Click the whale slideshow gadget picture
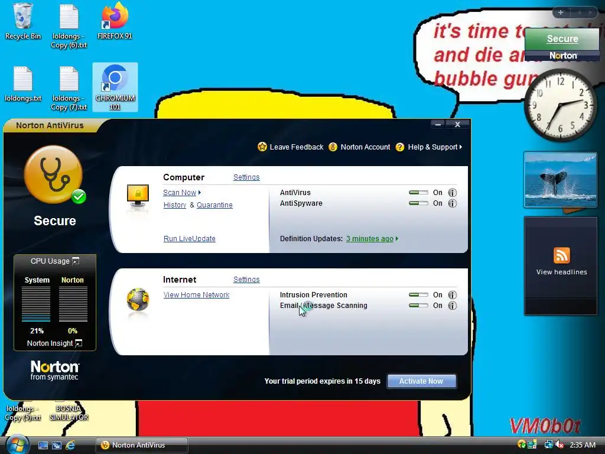Image resolution: width=605 pixels, height=454 pixels. pos(560,180)
